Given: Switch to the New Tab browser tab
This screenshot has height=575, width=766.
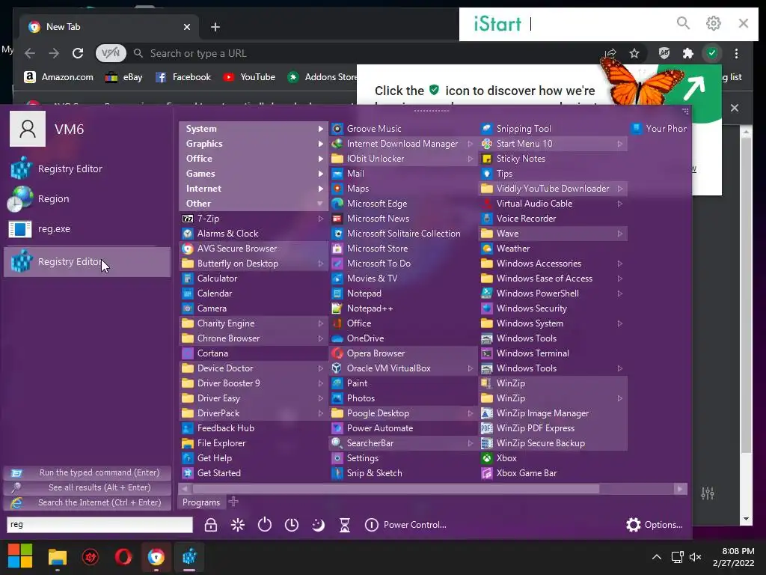Looking at the screenshot, I should pos(108,27).
